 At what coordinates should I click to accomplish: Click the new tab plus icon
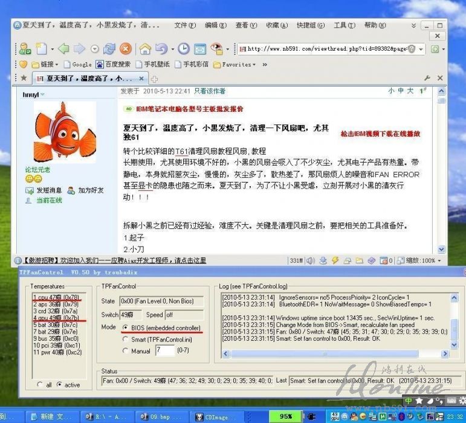point(154,79)
